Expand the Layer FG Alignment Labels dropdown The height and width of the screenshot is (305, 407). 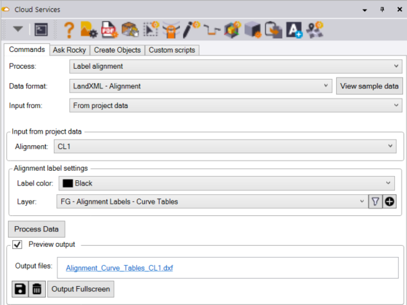[212, 202]
